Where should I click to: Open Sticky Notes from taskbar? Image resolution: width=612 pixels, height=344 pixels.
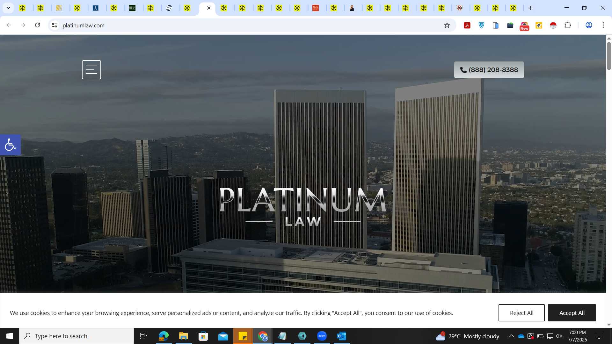click(243, 336)
